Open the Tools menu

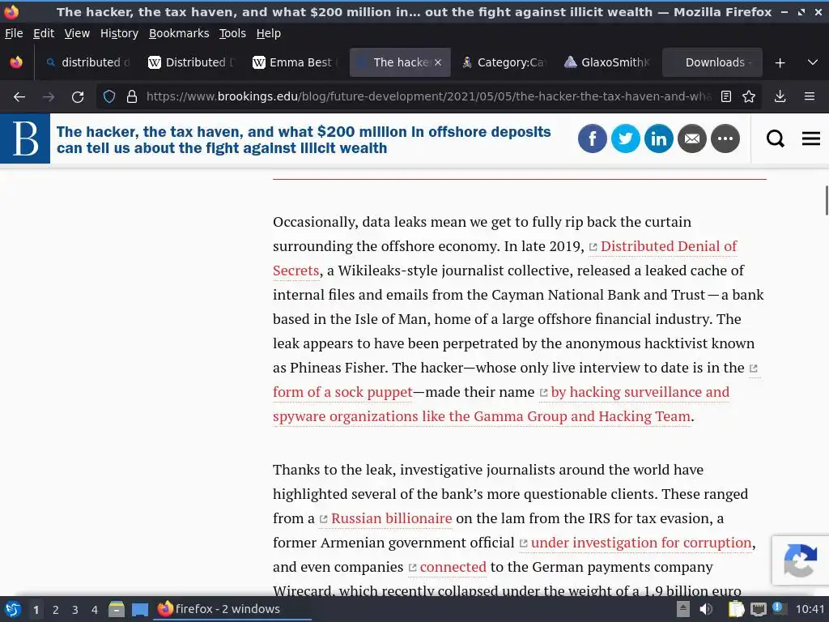232,33
